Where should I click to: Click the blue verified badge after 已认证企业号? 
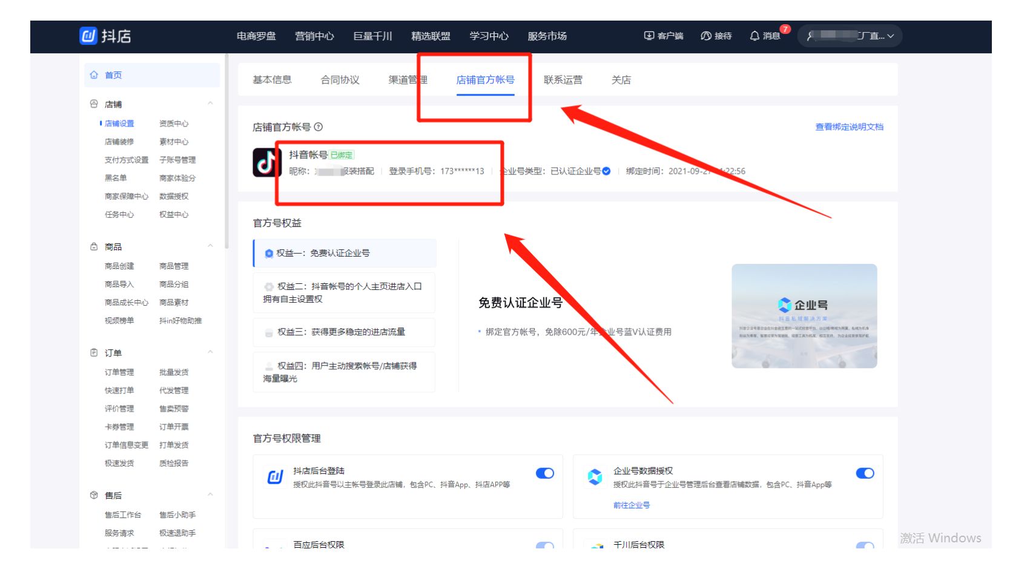pyautogui.click(x=606, y=171)
